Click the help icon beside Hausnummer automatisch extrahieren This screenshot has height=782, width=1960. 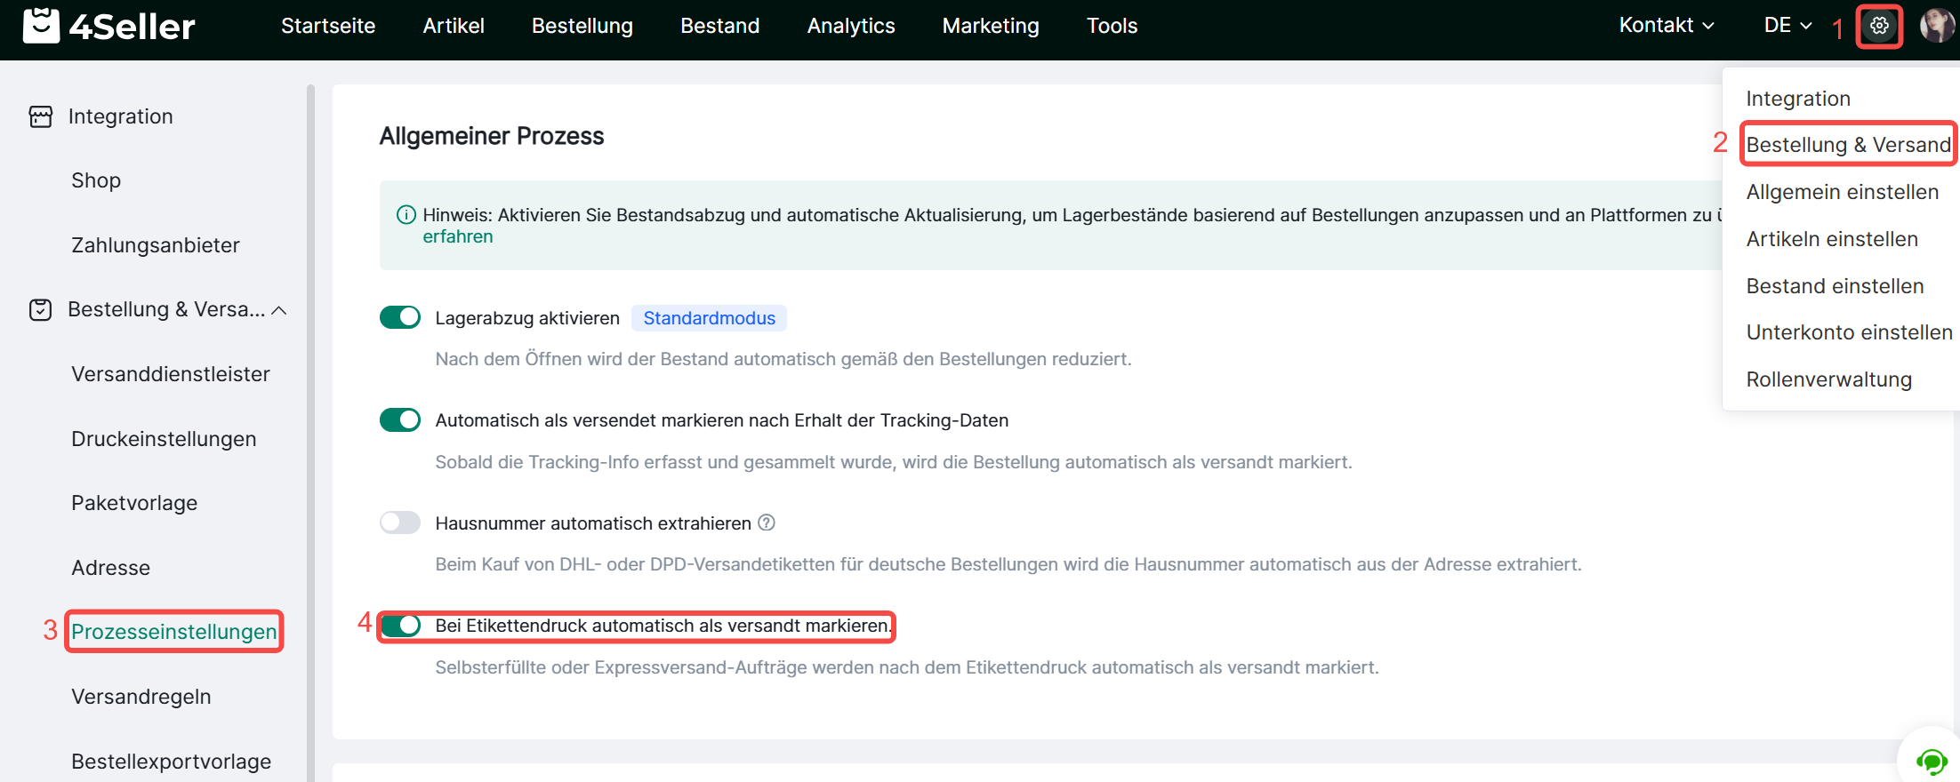767,523
